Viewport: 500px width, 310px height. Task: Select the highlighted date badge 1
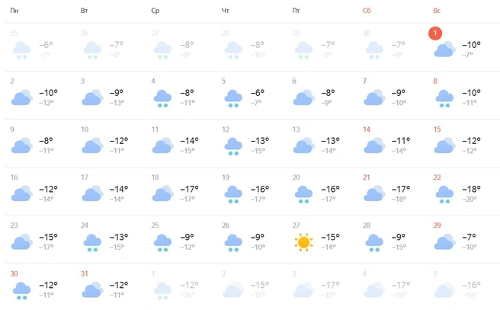click(434, 34)
